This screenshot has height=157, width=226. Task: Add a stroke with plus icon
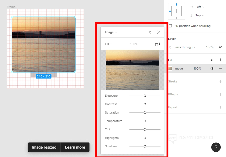220,81
